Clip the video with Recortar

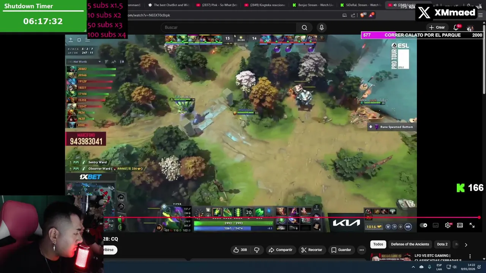pyautogui.click(x=311, y=250)
